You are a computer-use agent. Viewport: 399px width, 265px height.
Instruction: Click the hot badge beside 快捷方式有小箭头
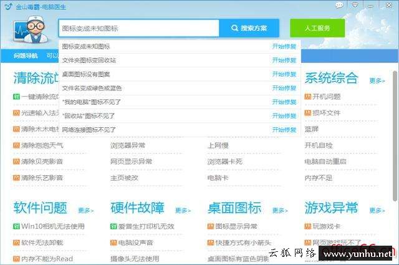point(211,243)
